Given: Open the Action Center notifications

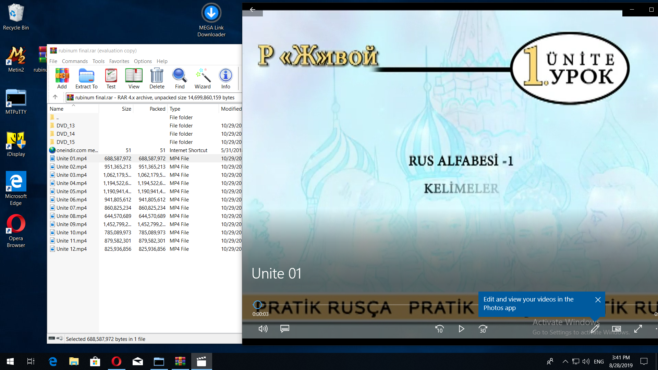Looking at the screenshot, I should pos(644,361).
